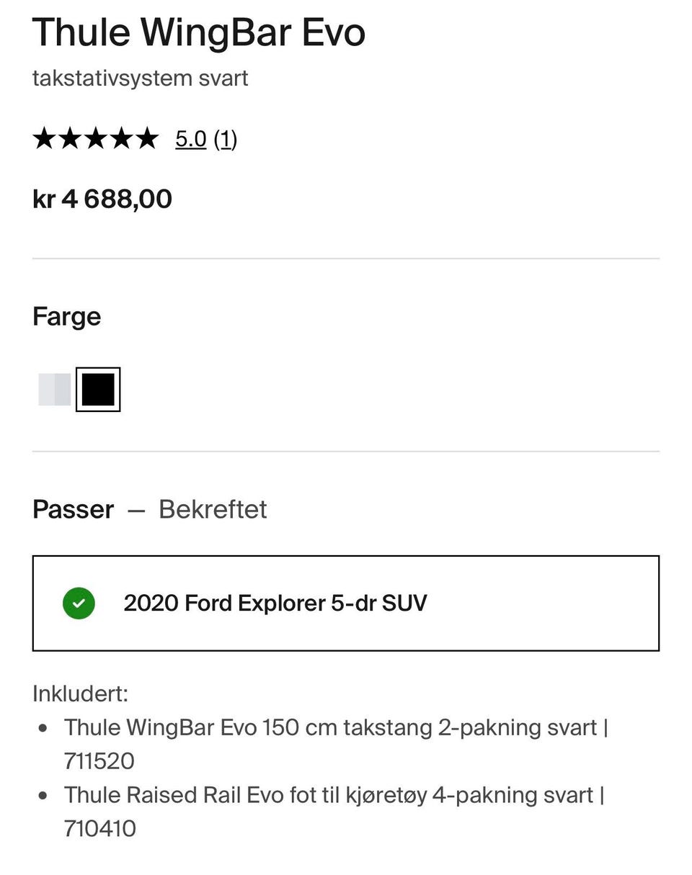
Task: Click the green confirmed checkmark icon
Action: [x=79, y=603]
